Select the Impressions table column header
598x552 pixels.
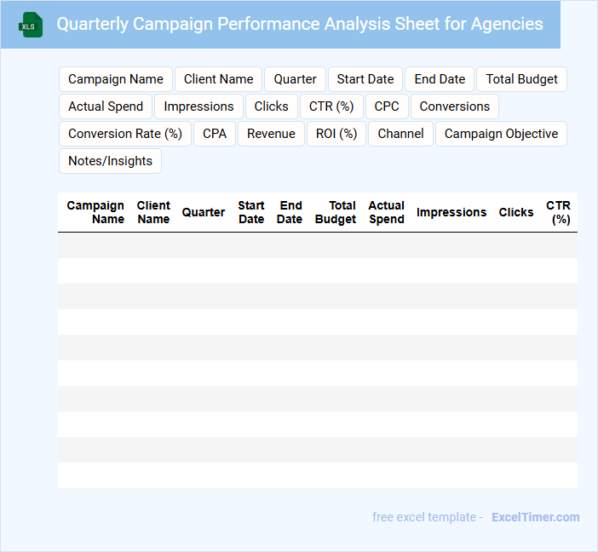point(451,212)
